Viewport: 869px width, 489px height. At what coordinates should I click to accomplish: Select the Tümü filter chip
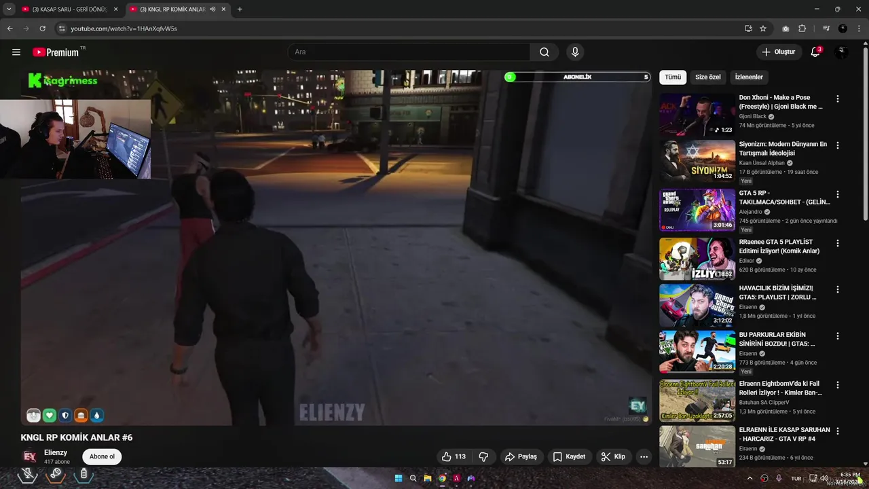[x=673, y=77]
